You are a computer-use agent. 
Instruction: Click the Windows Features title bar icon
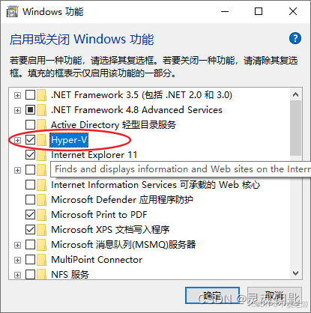point(12,12)
